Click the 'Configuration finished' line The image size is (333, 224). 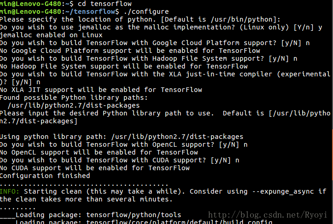point(45,176)
